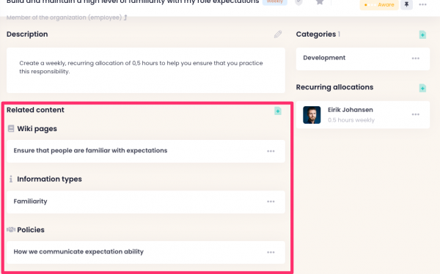Open the top-right more options menu
The height and width of the screenshot is (274, 440).
click(422, 4)
